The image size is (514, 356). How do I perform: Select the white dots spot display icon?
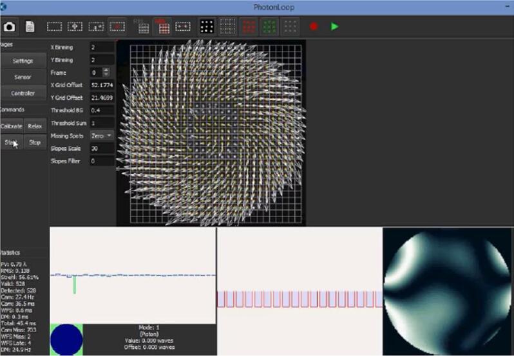click(x=207, y=26)
